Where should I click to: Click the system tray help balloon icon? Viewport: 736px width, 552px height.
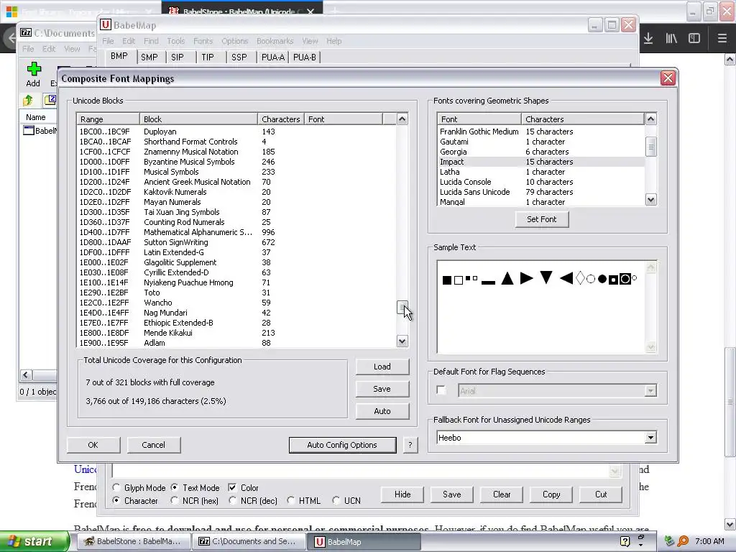click(625, 541)
